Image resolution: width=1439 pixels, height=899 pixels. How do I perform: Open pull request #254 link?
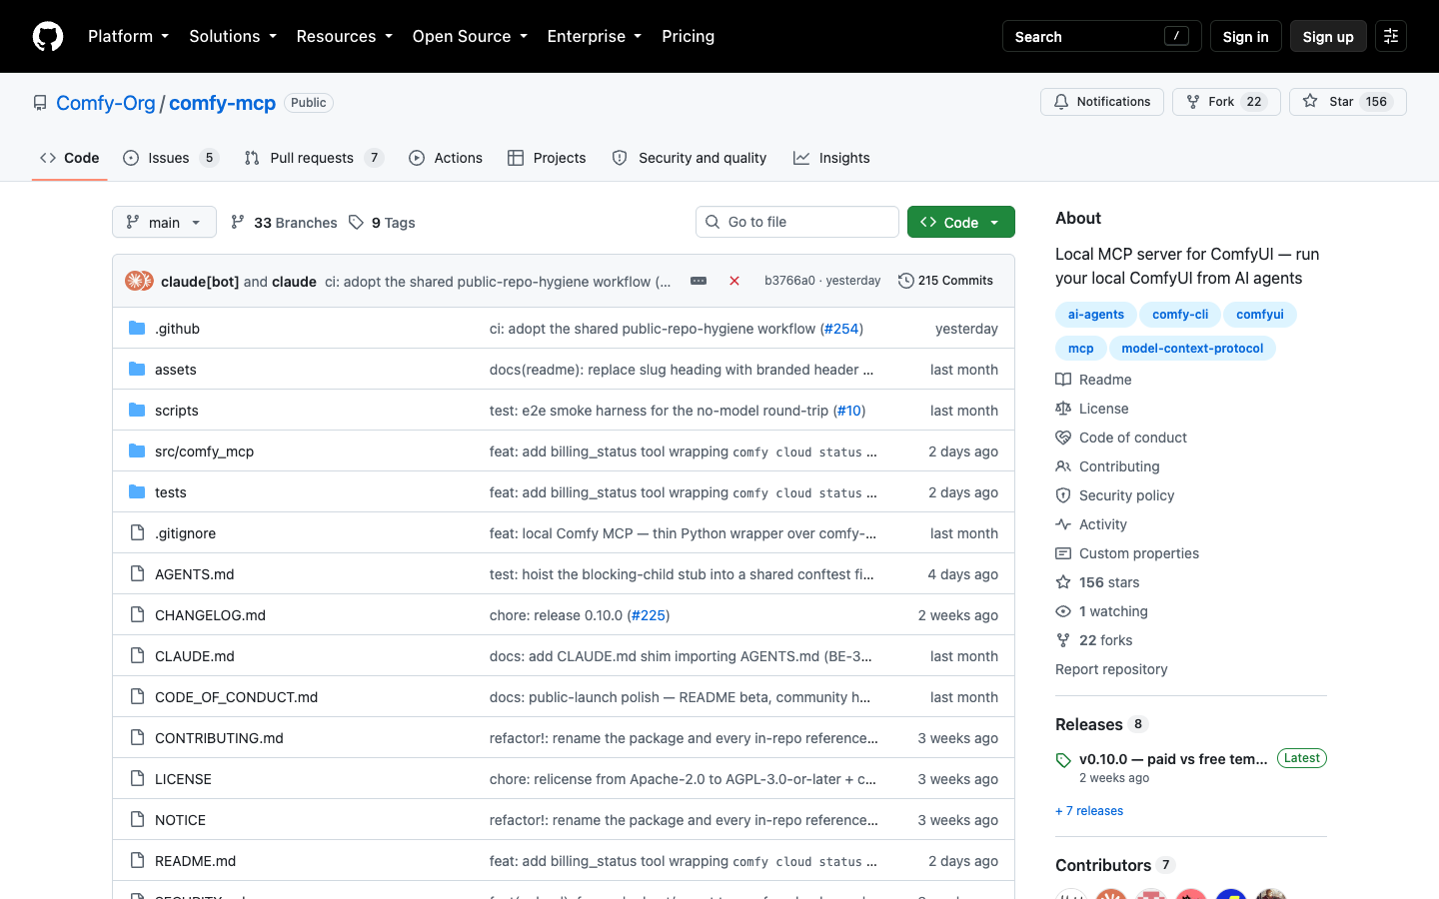pos(841,329)
